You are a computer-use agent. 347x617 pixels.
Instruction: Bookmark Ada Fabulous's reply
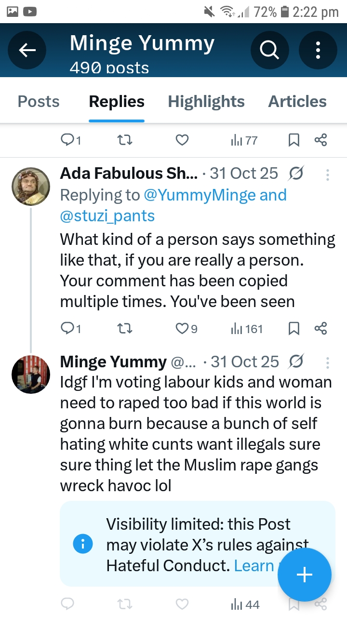(x=294, y=329)
